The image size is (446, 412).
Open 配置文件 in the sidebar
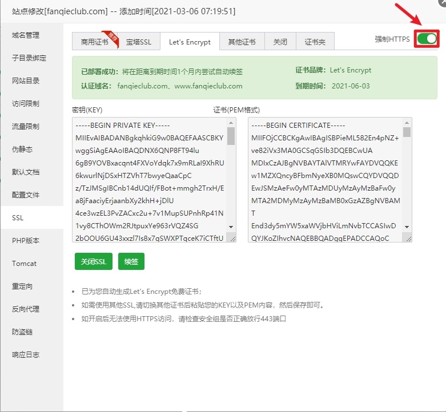coord(32,195)
